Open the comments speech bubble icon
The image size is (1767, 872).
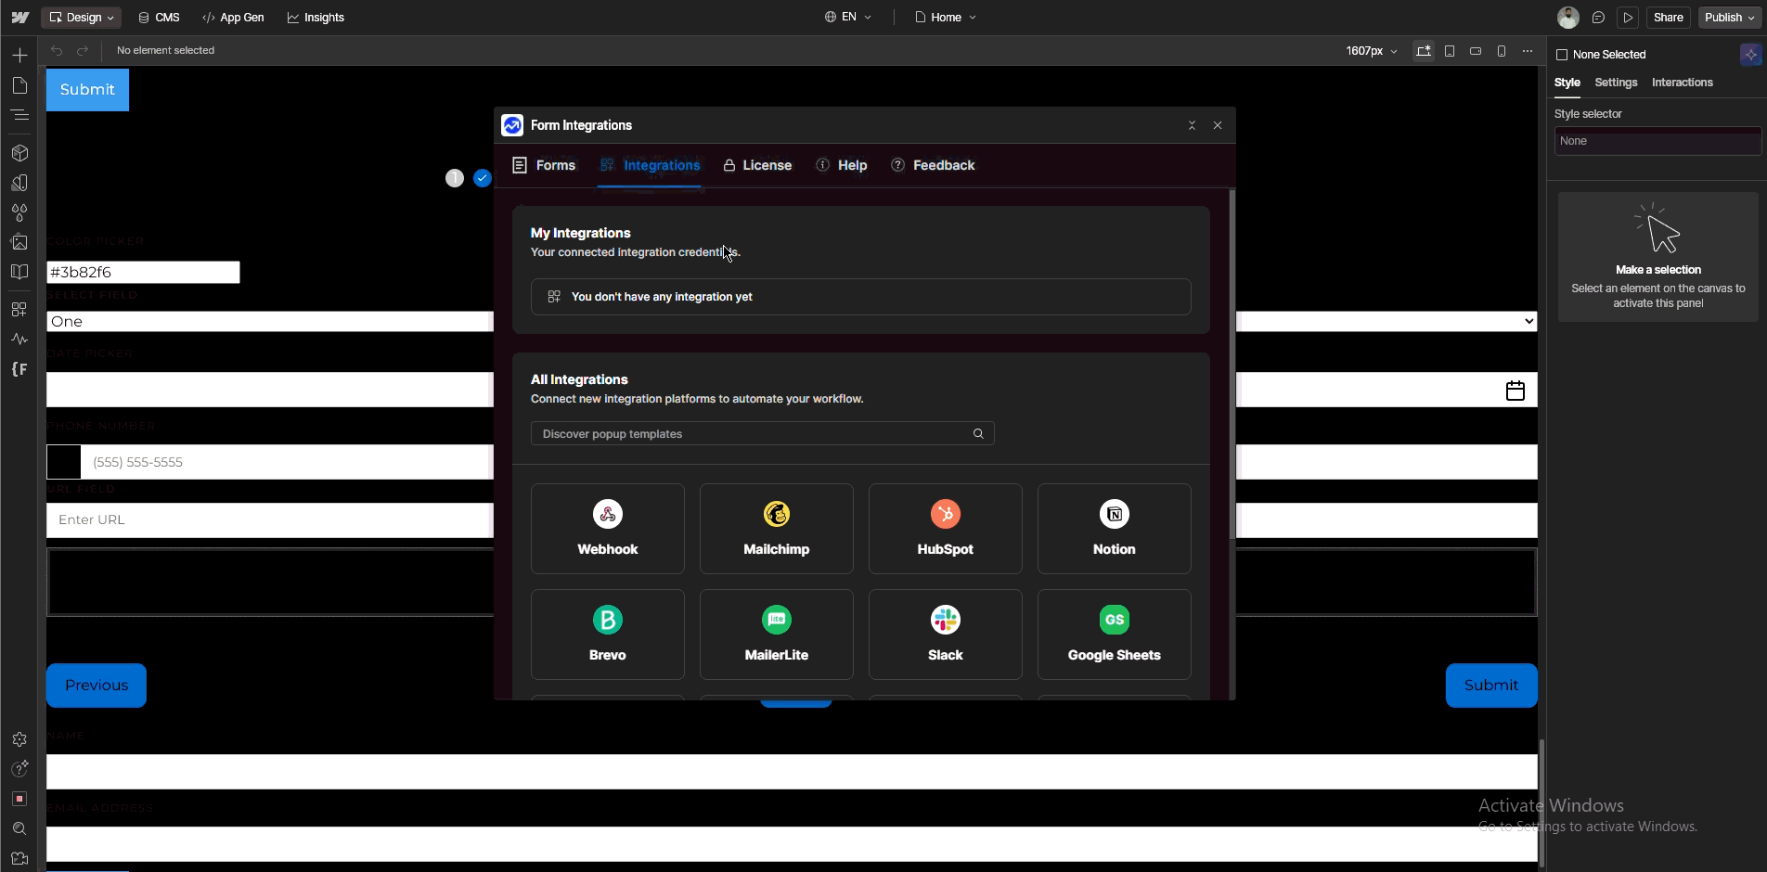click(x=1598, y=18)
